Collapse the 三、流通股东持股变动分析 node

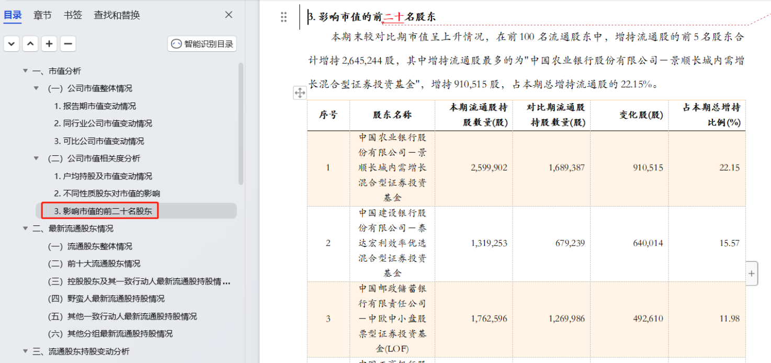click(25, 351)
